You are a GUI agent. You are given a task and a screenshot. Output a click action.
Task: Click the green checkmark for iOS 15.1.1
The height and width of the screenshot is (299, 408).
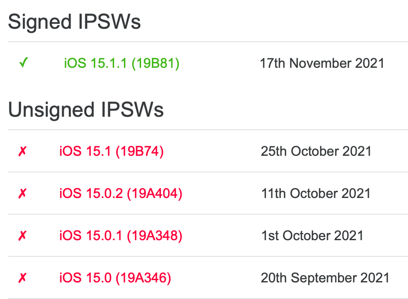click(x=24, y=63)
